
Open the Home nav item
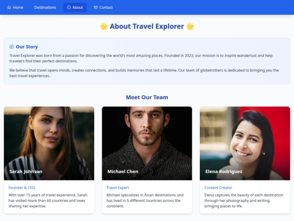click(15, 7)
